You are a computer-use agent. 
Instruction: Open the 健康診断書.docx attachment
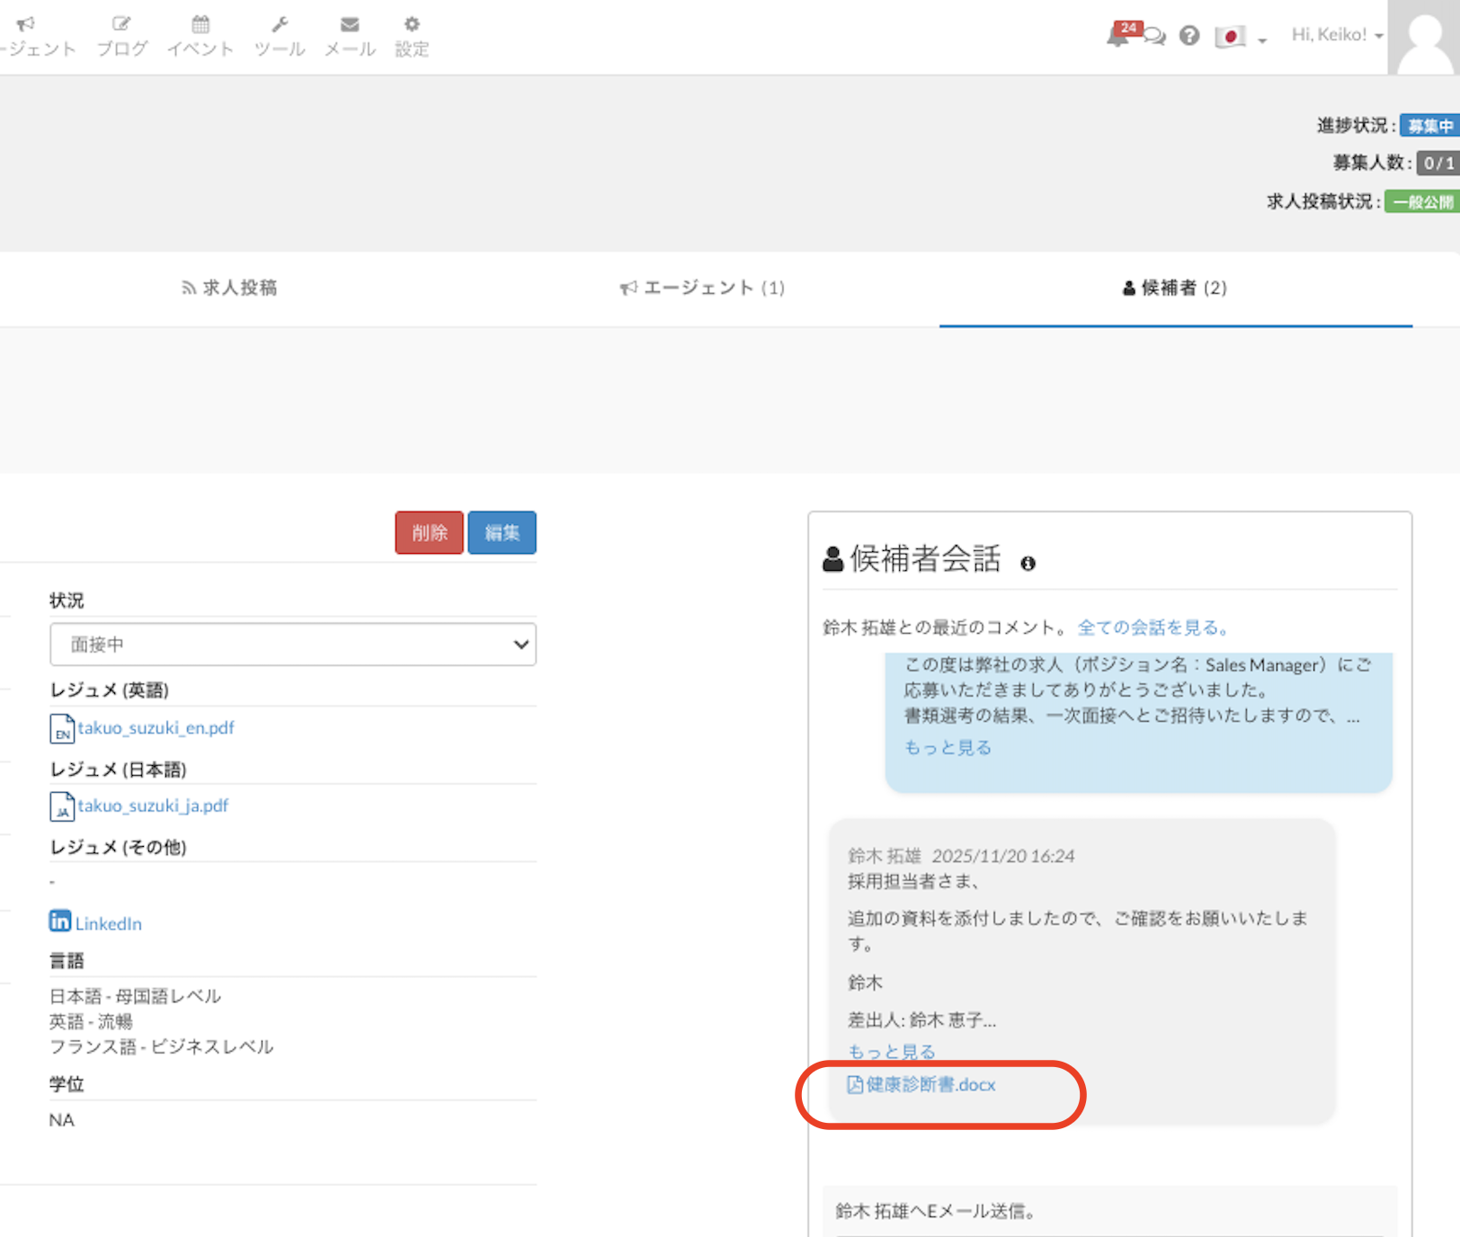(930, 1085)
